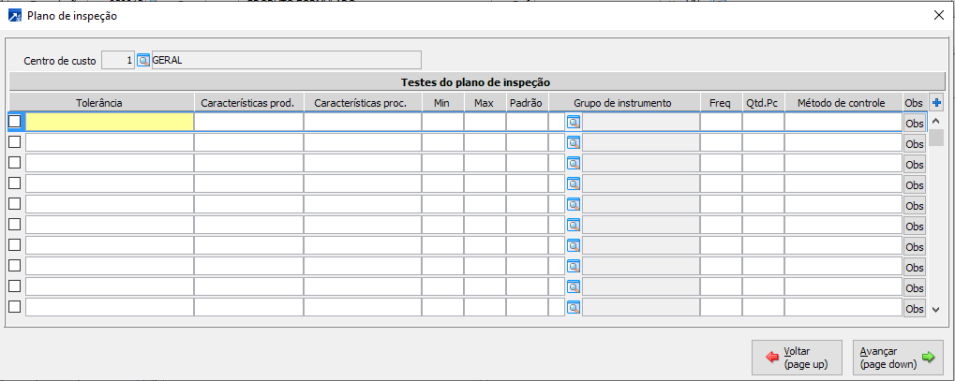Open instrument group lookup in last row
This screenshot has height=381, width=955.
[574, 307]
